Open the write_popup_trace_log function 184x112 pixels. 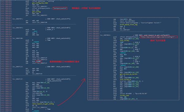click(x=128, y=25)
